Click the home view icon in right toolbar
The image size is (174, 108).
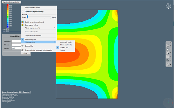pos(168,45)
